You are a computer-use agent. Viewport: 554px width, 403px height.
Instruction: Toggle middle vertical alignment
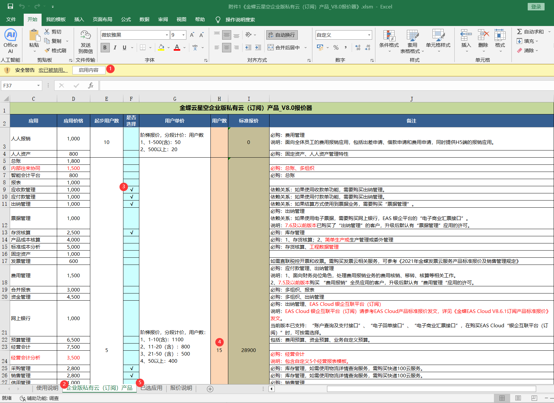coord(227,35)
